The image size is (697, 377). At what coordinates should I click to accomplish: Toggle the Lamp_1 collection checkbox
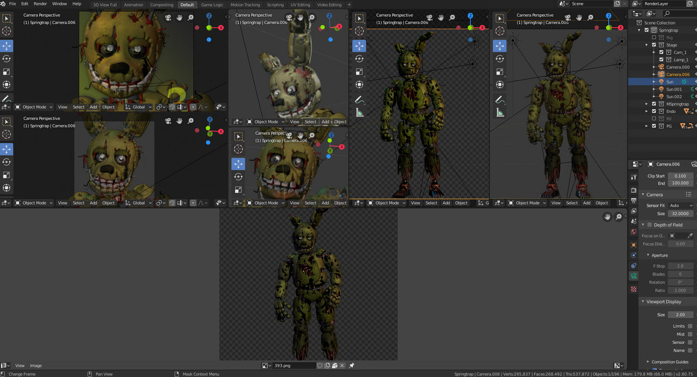(662, 60)
